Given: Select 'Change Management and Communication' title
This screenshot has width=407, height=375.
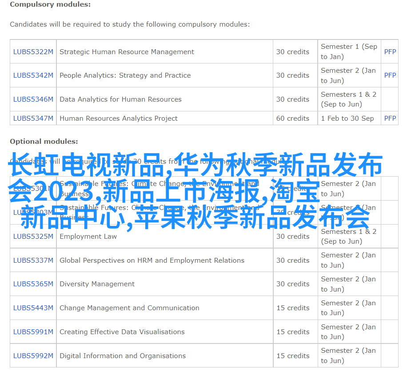Looking at the screenshot, I should tap(129, 308).
